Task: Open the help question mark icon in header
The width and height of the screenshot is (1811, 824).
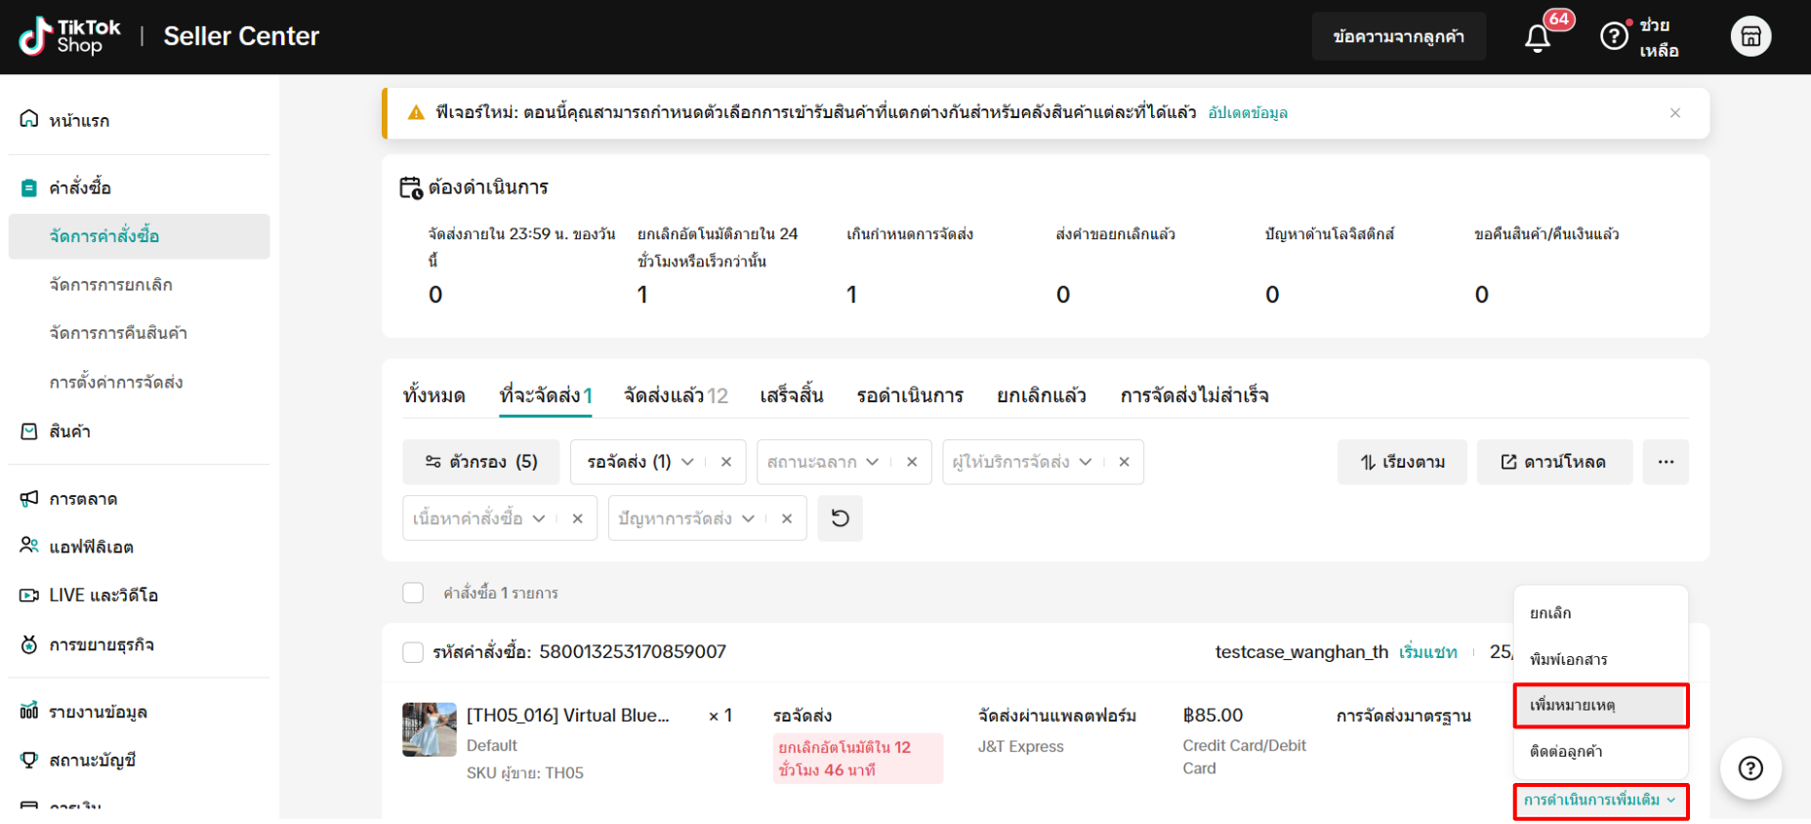Action: click(1614, 36)
